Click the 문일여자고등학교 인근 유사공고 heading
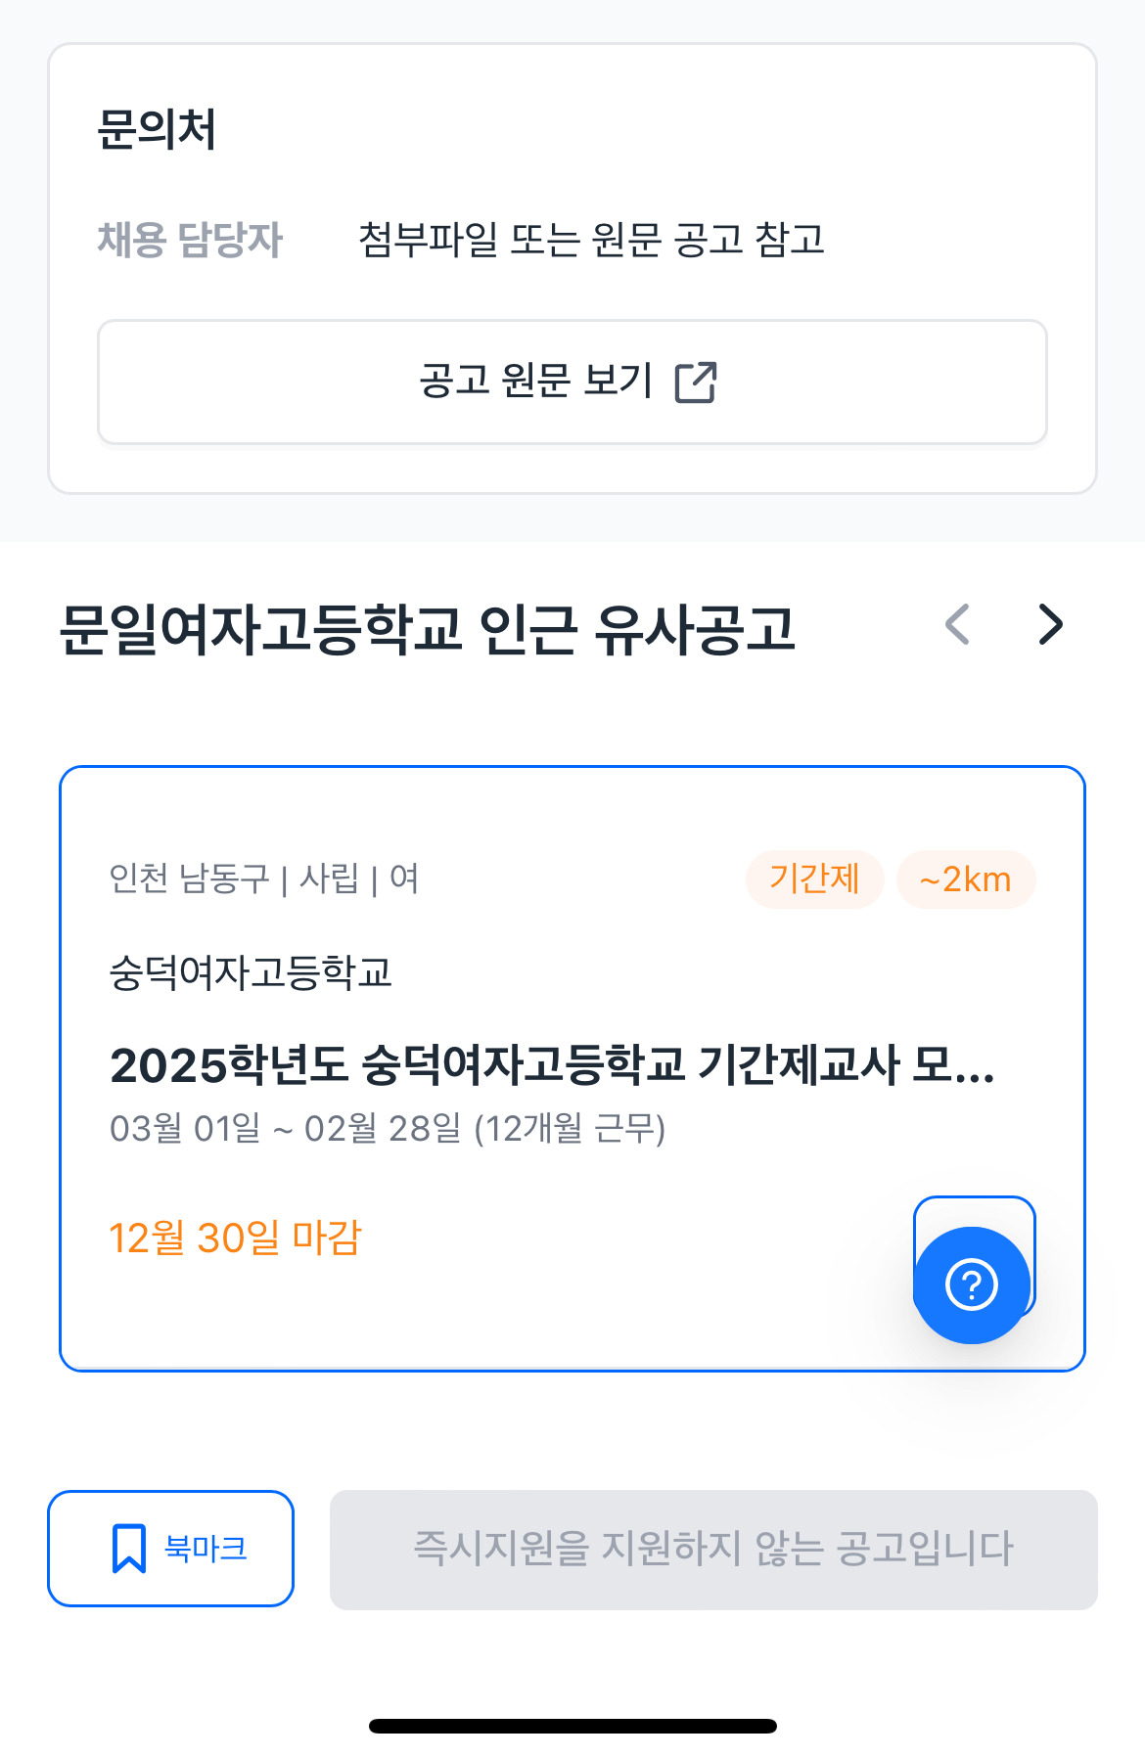 point(427,628)
